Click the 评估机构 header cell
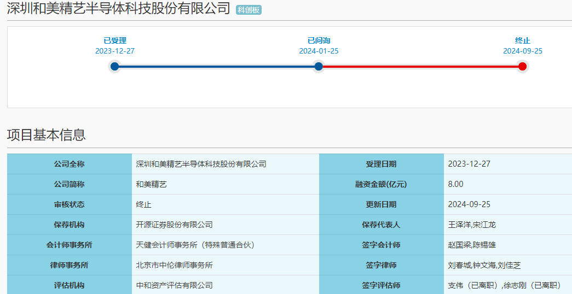 point(70,285)
